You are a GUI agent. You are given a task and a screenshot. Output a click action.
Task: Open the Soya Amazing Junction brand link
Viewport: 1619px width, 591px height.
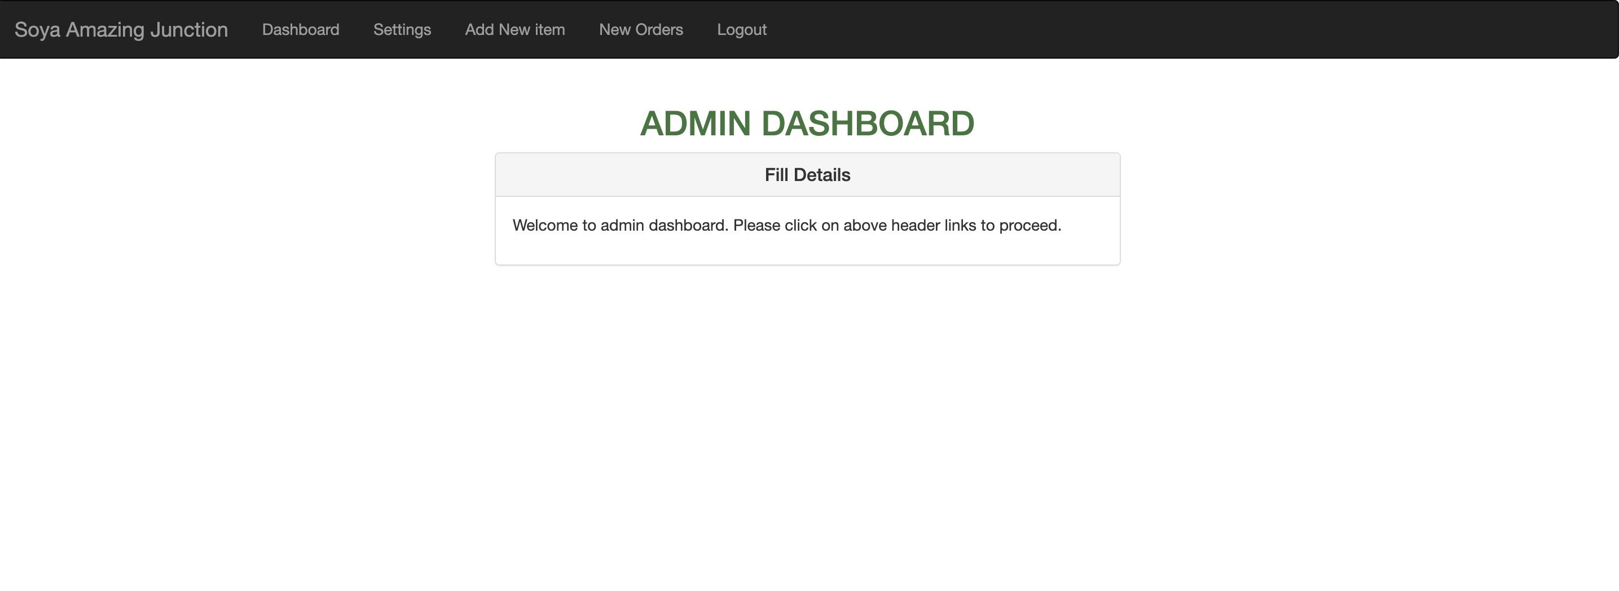point(121,29)
